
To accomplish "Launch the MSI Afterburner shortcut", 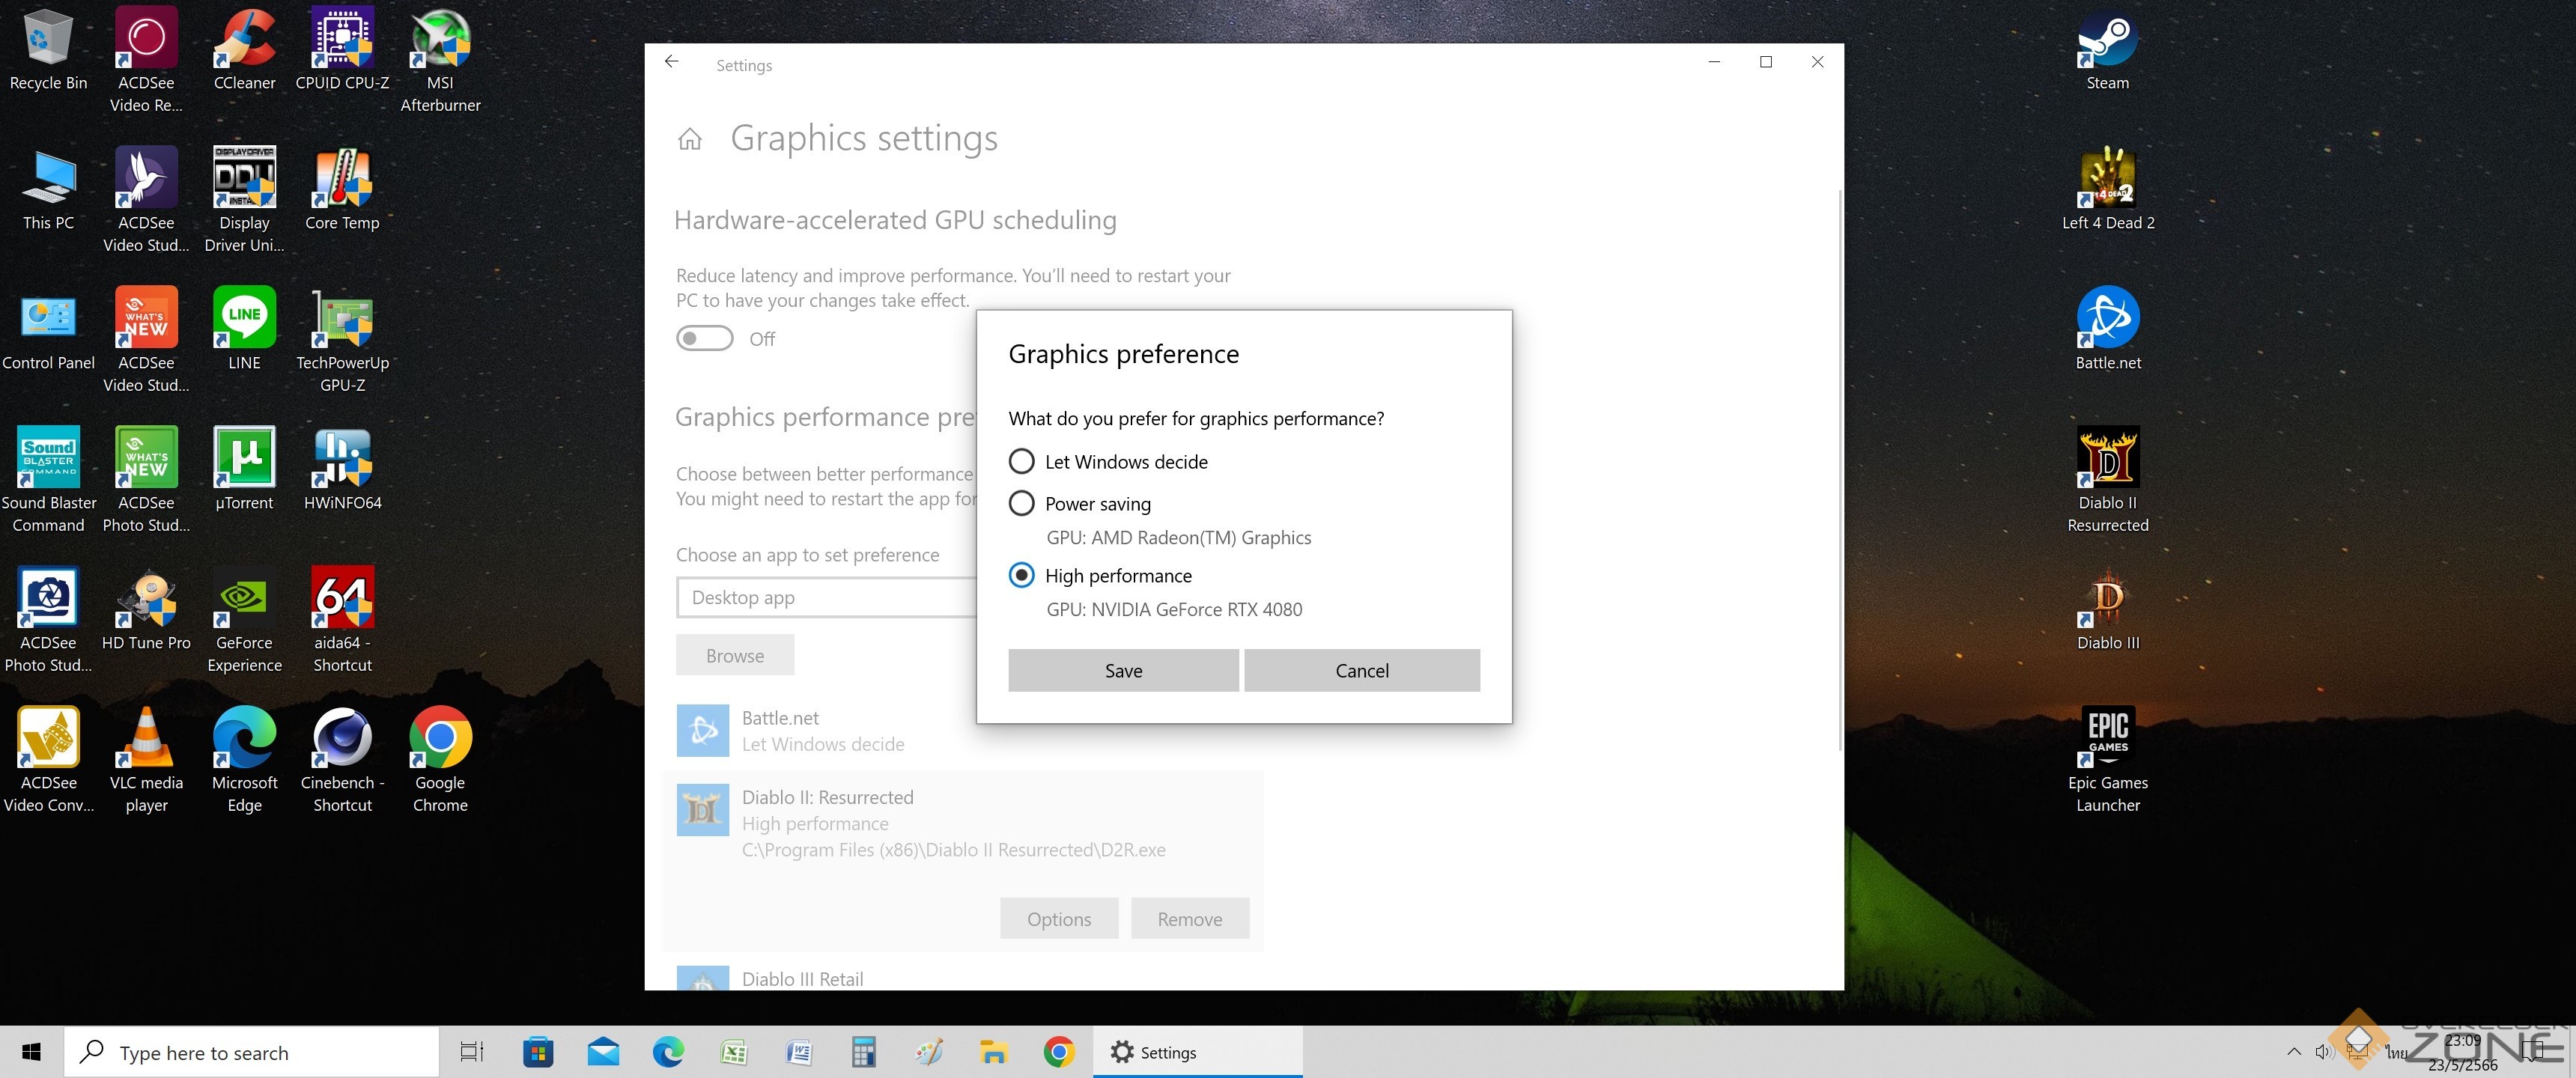I will pyautogui.click(x=440, y=60).
